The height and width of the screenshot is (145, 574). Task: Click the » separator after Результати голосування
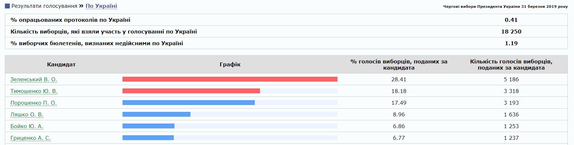(x=81, y=6)
